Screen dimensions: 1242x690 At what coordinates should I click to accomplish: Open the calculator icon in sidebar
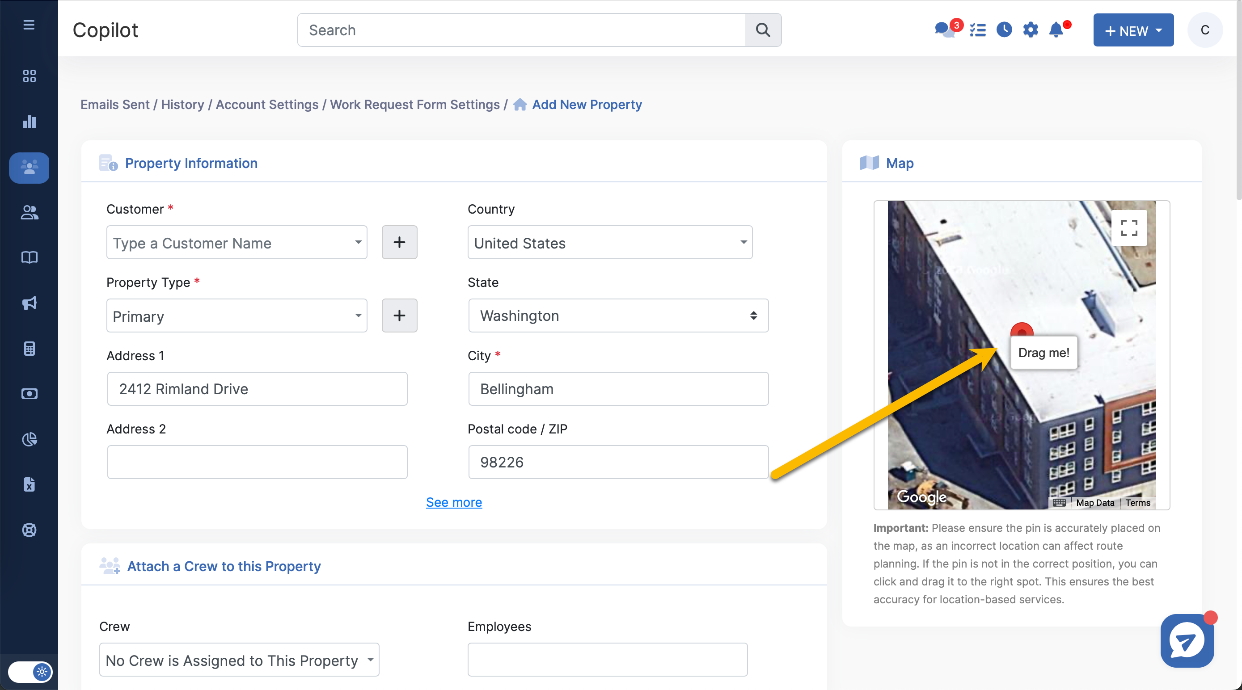click(30, 349)
